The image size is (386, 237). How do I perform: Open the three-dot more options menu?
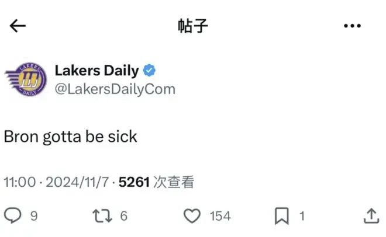point(352,26)
